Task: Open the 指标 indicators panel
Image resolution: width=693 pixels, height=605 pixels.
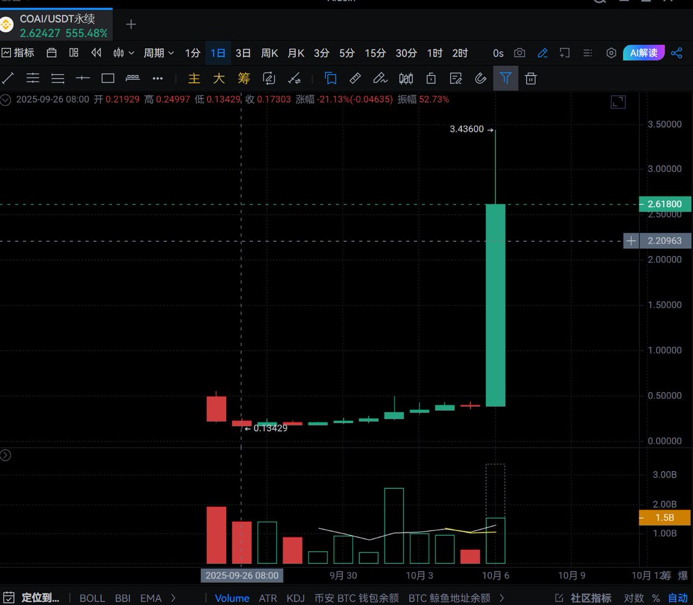Action: (x=18, y=53)
